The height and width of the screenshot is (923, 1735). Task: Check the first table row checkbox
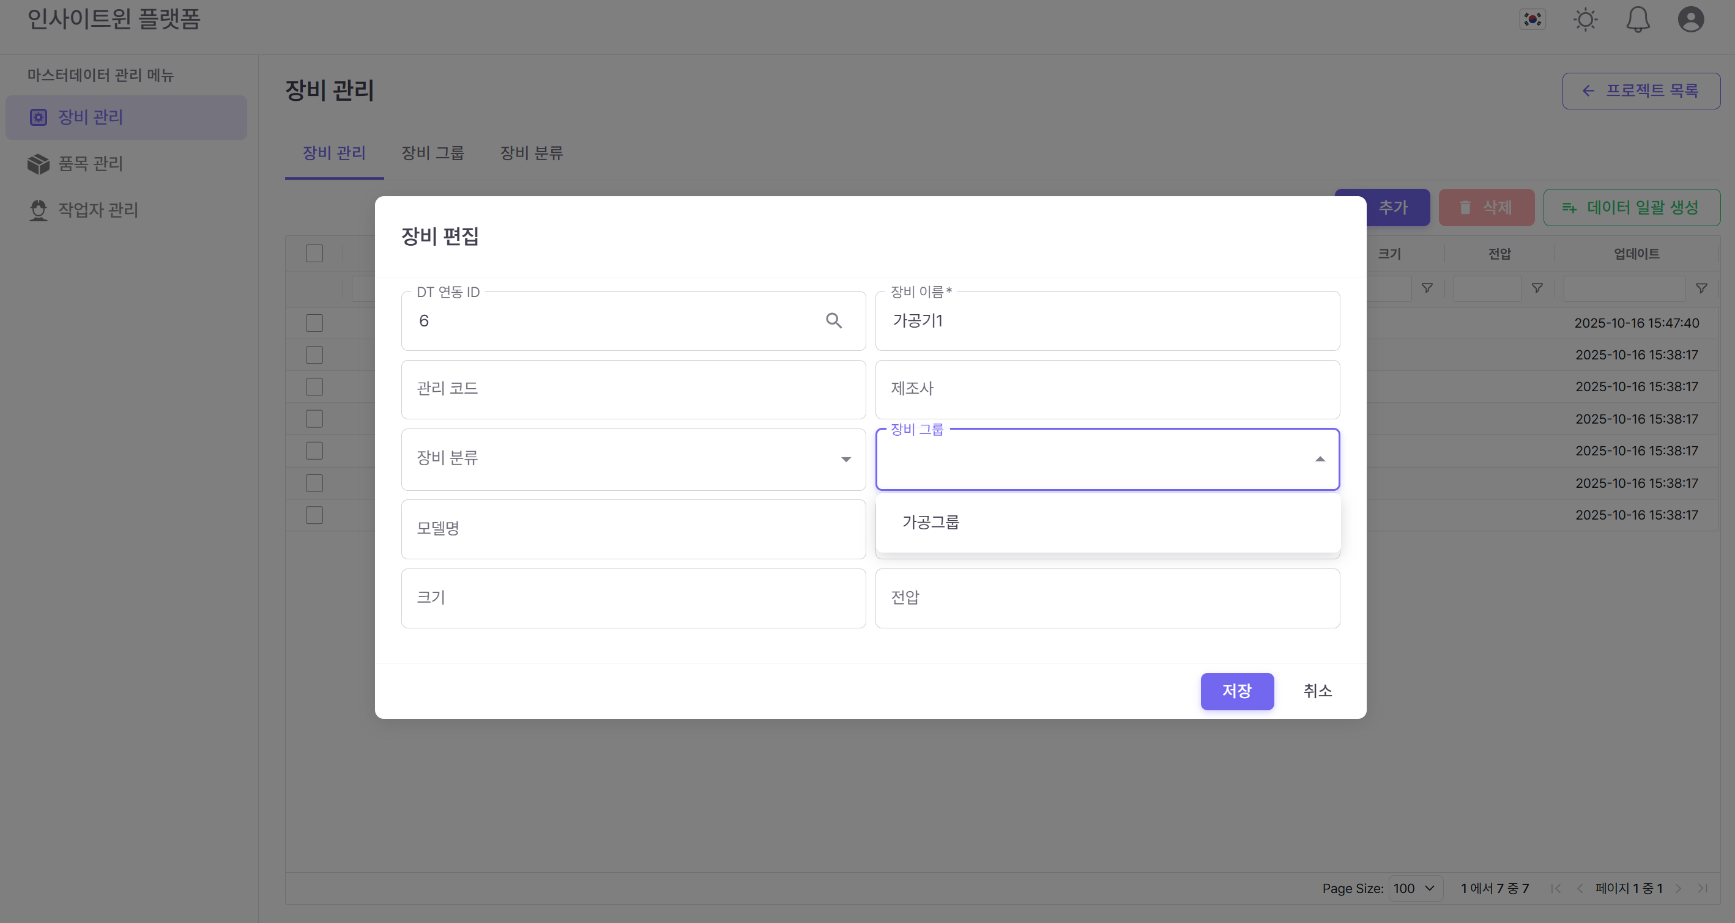click(x=314, y=322)
